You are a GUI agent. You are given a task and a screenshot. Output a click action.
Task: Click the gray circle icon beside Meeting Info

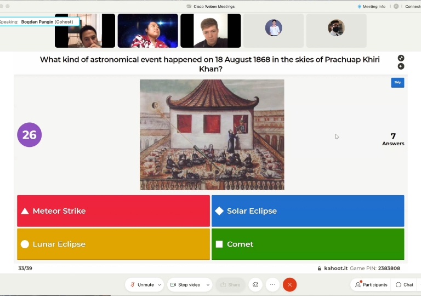(x=396, y=6)
